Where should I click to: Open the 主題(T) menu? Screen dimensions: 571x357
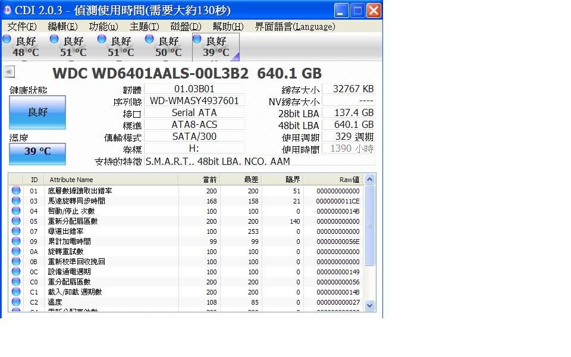point(144,27)
